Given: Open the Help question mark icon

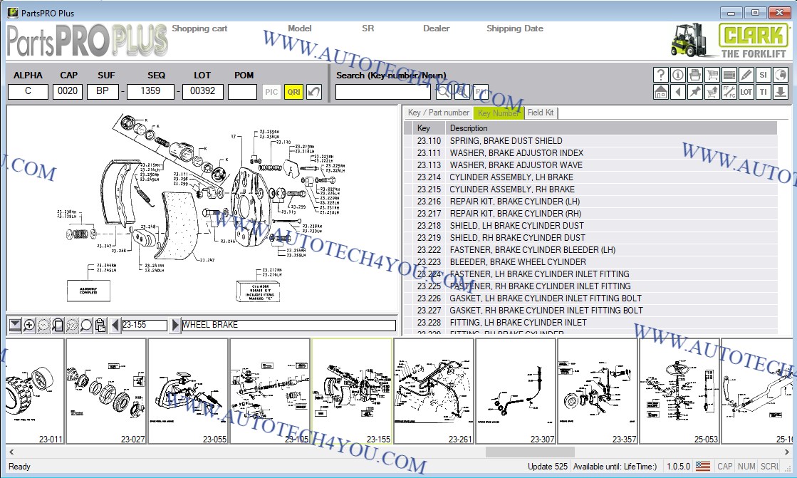Looking at the screenshot, I should [660, 75].
